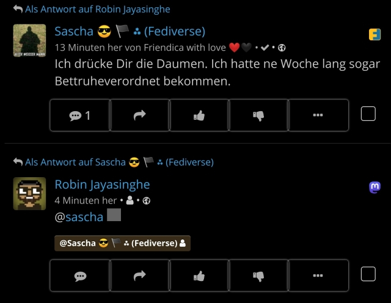Screen dimensions: 391x303
Task: Click the Mastodon network icon on Robin's post
Action: (x=375, y=188)
